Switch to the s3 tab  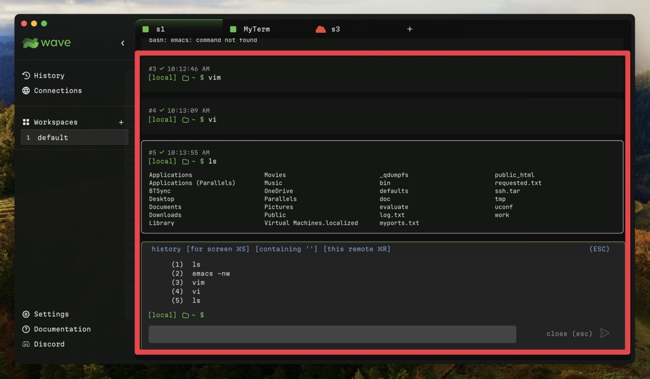point(335,29)
